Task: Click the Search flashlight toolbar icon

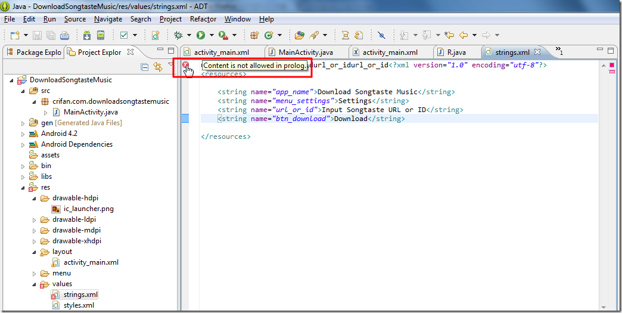Action: click(314, 35)
